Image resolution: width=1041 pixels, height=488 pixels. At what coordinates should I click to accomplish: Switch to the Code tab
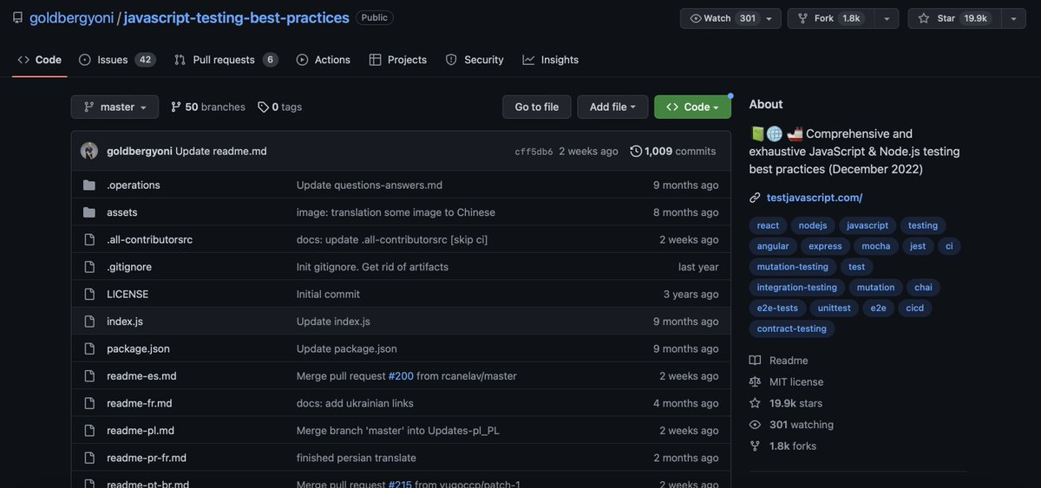tap(40, 60)
